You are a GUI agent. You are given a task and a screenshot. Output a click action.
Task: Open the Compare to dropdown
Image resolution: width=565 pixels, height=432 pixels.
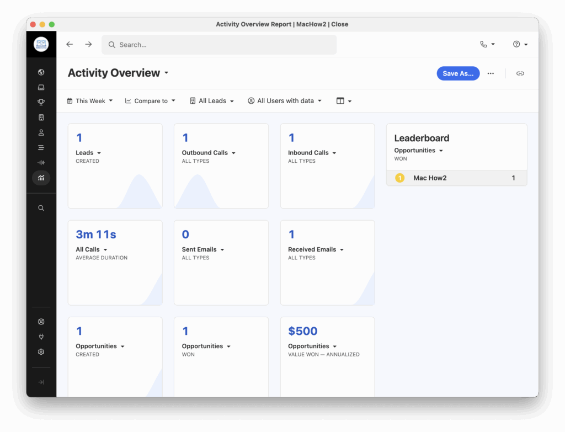click(150, 101)
